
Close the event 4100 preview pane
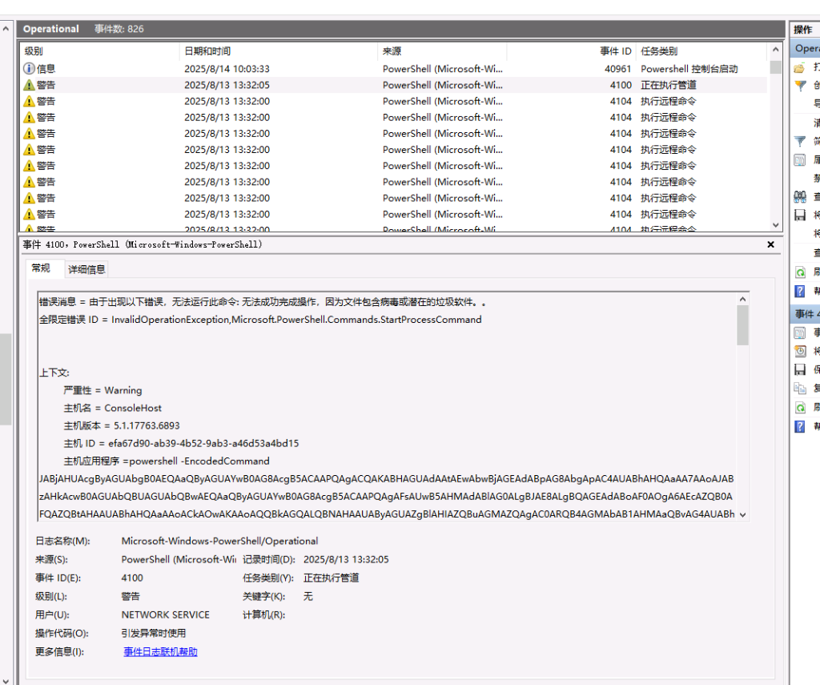pyautogui.click(x=770, y=244)
